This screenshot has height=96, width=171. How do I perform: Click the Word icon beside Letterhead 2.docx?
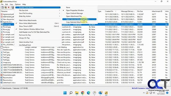pos(2,83)
